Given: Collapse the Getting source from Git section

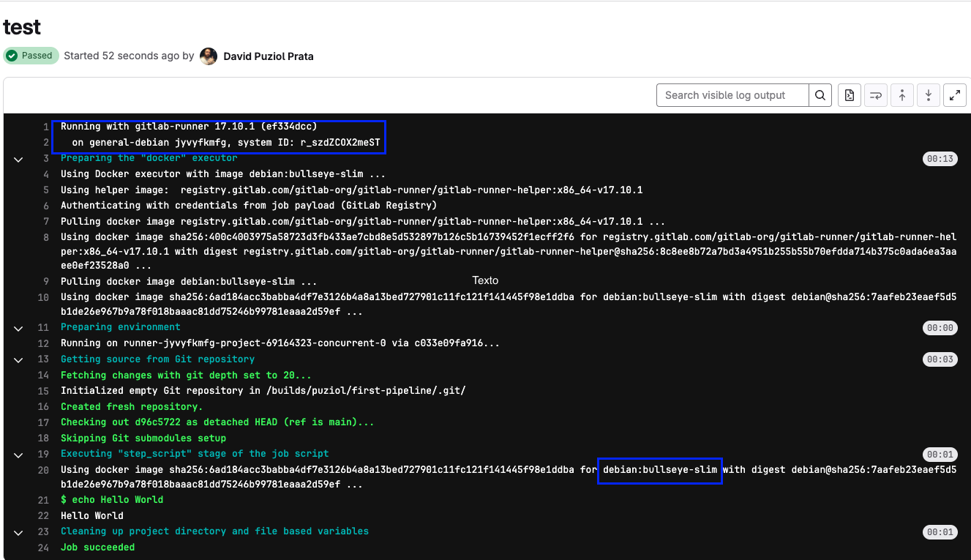Looking at the screenshot, I should pos(18,359).
